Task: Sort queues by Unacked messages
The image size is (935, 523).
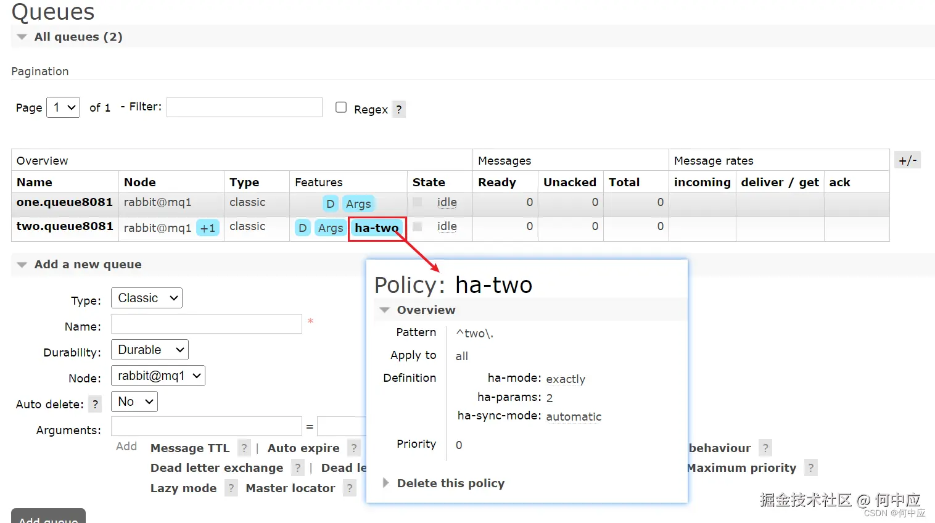Action: click(570, 182)
